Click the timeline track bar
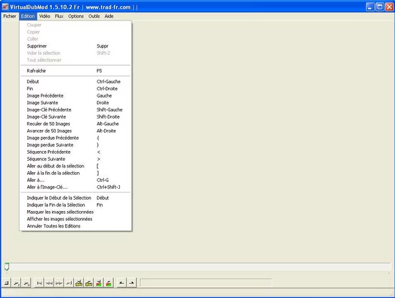This screenshot has width=395, height=298. click(x=197, y=267)
